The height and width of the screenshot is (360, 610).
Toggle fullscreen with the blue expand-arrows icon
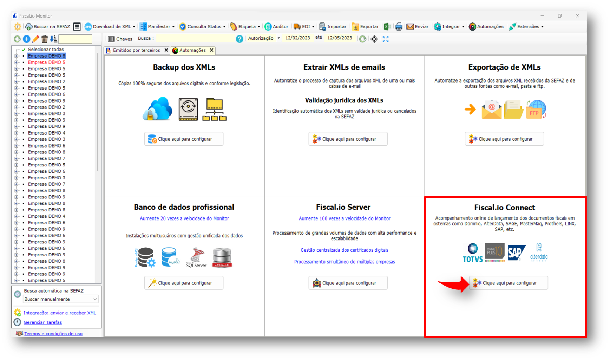386,39
